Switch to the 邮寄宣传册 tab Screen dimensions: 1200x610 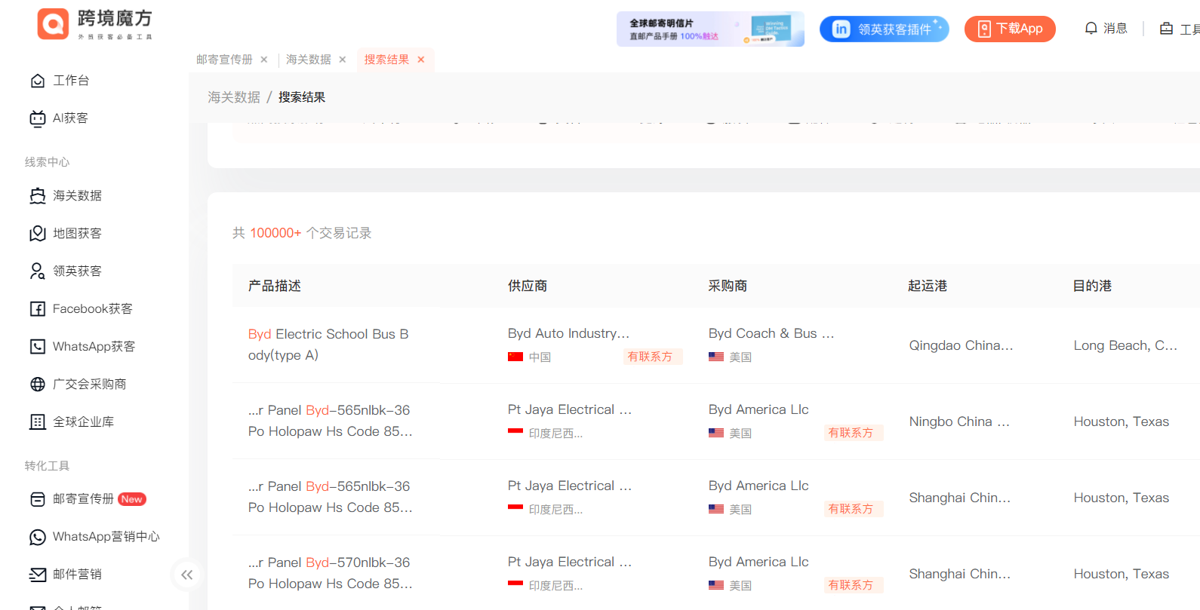[224, 60]
